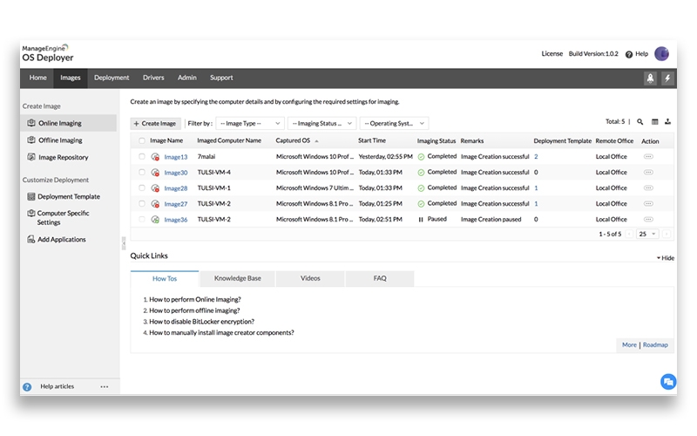The width and height of the screenshot is (697, 436).
Task: Open the Image Type filter dropdown
Action: pos(250,124)
